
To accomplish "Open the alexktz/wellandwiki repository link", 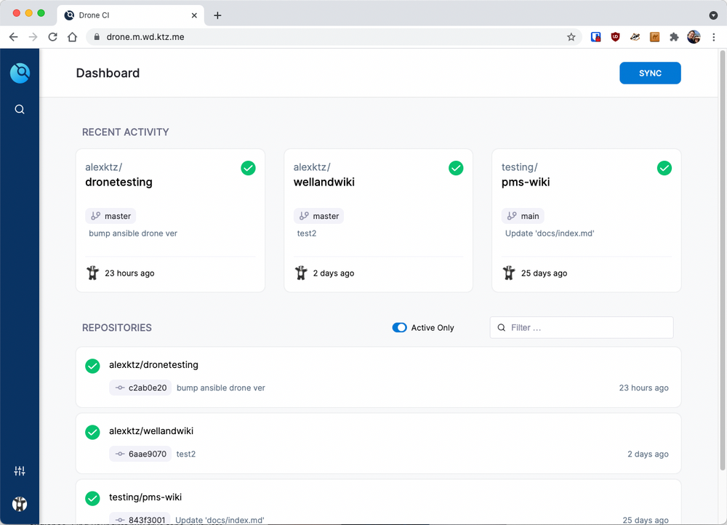I will click(x=151, y=430).
